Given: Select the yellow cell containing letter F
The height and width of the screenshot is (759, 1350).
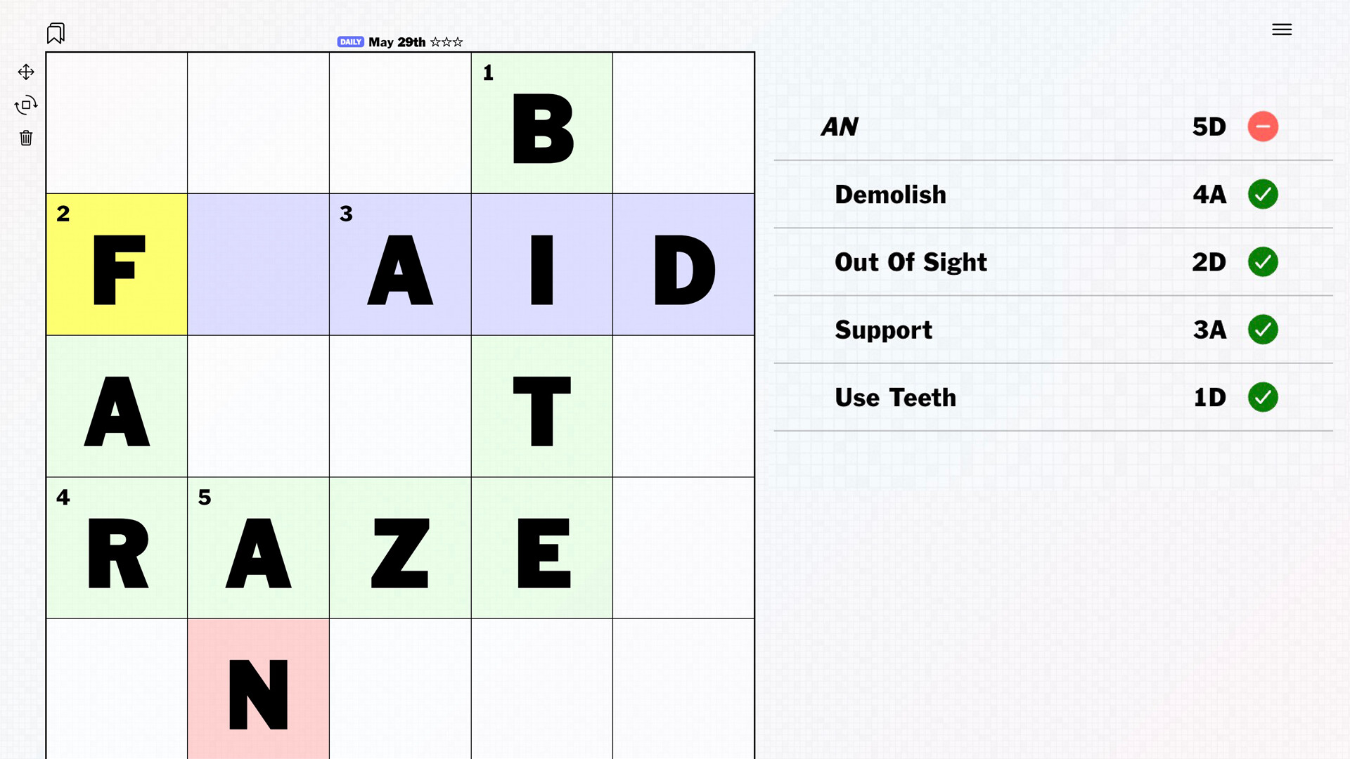Looking at the screenshot, I should pos(117,264).
